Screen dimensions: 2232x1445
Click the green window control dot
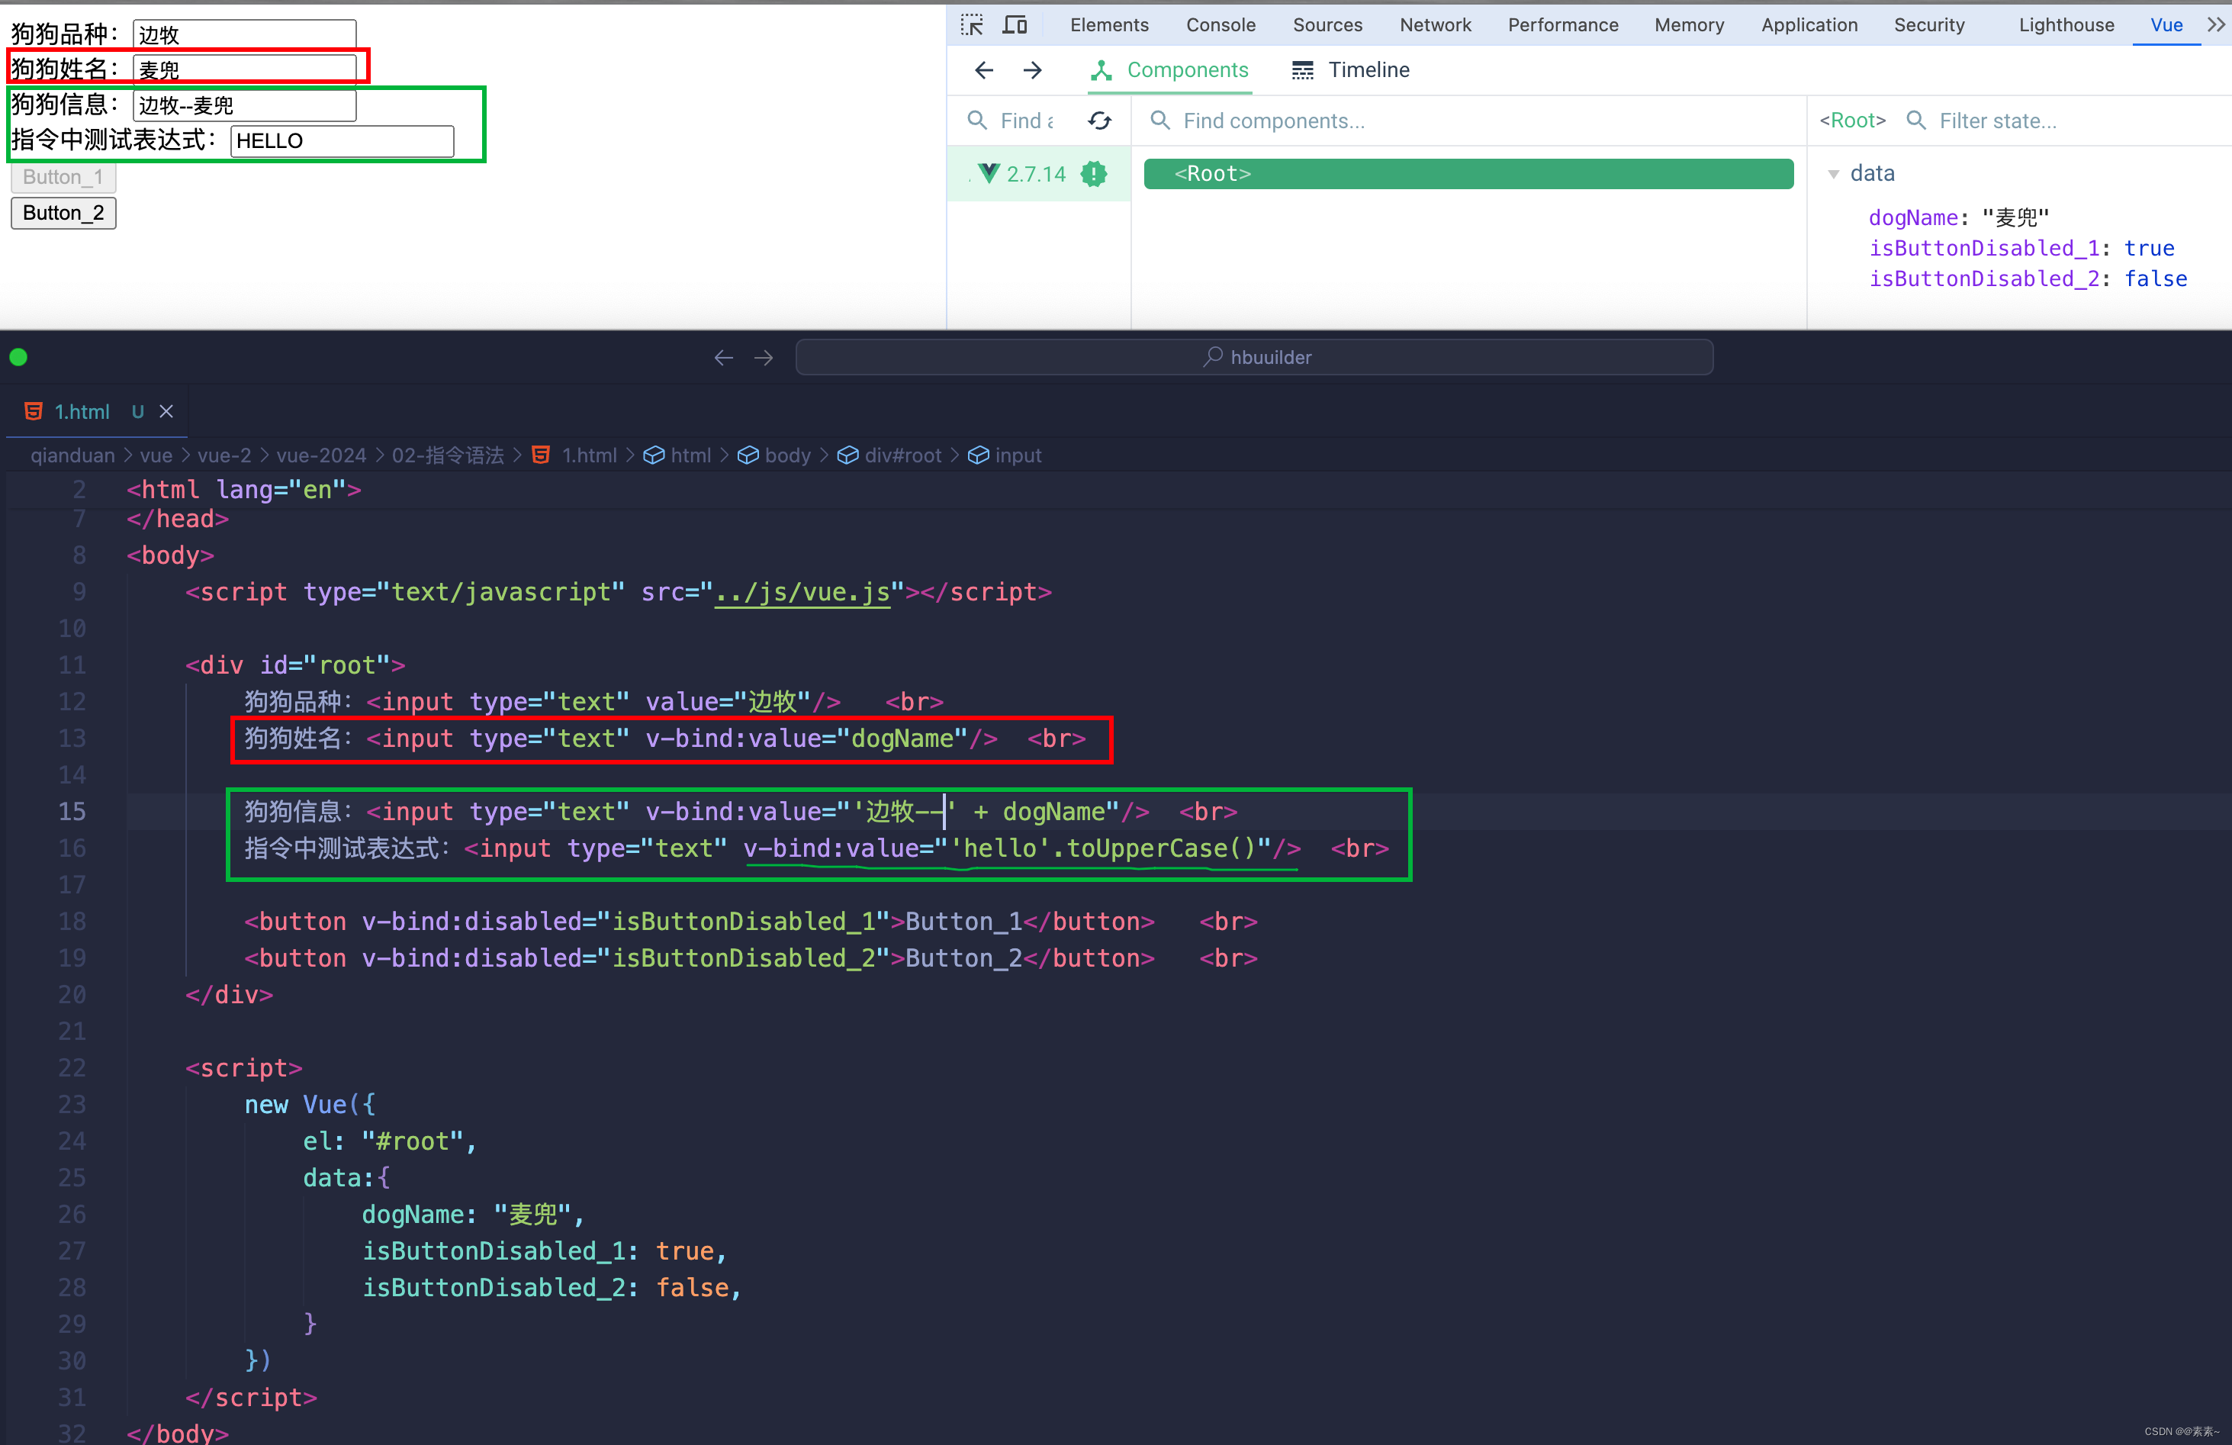(x=19, y=357)
